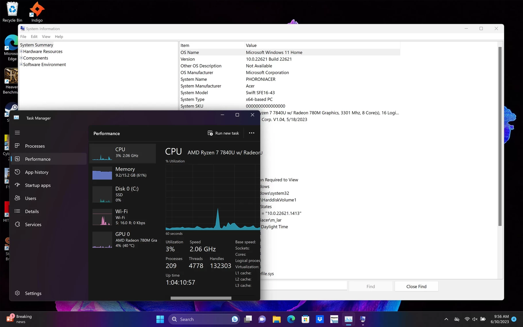Click the taskbar Search box

204,319
